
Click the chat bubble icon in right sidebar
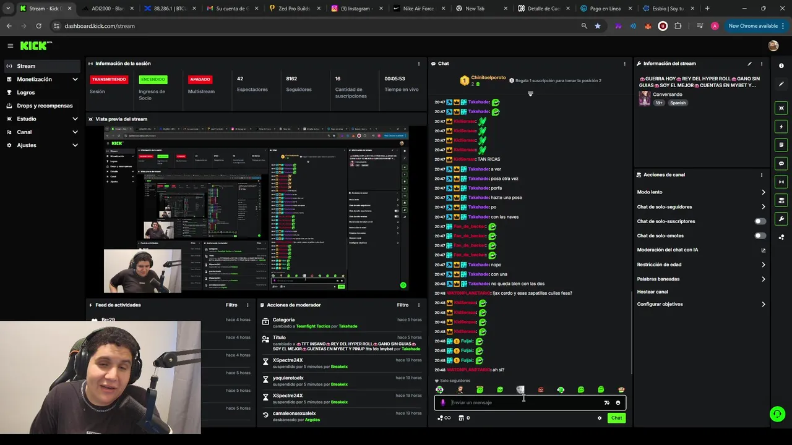781,163
